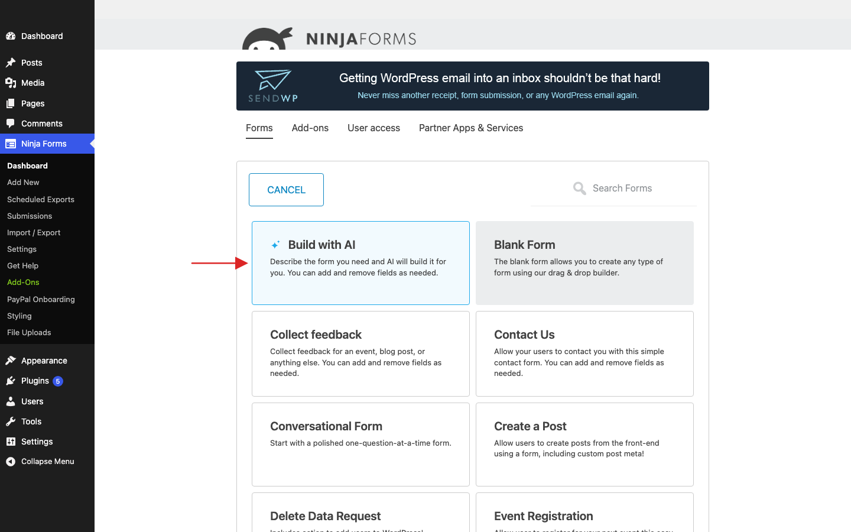Click the Plugins update count badge

coord(58,381)
